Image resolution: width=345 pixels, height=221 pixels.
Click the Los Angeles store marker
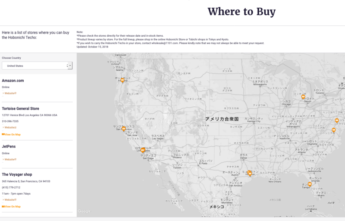143,150
